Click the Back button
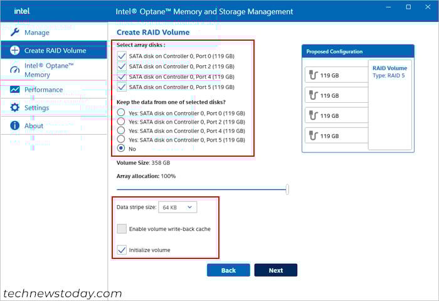This screenshot has height=301, width=439. tap(228, 270)
